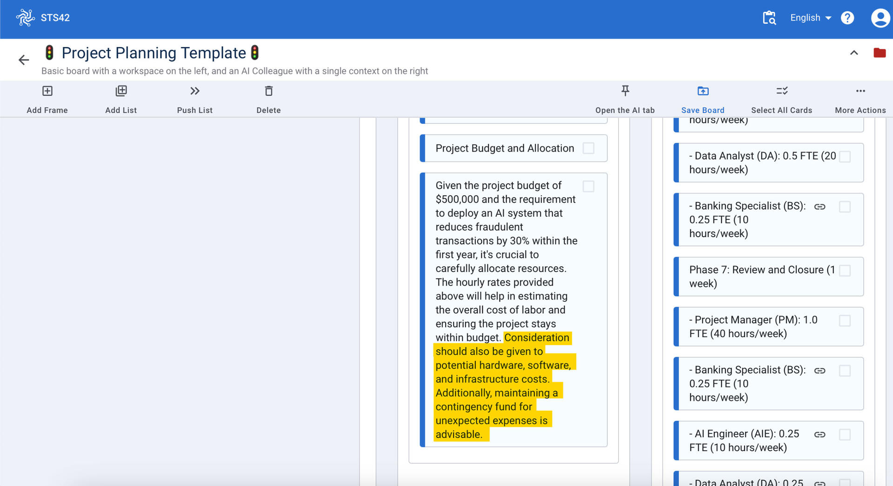Open More Actions menu
Screen dimensions: 893x486
[860, 91]
